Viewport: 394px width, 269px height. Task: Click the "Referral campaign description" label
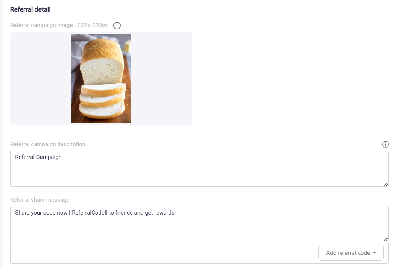pyautogui.click(x=48, y=144)
